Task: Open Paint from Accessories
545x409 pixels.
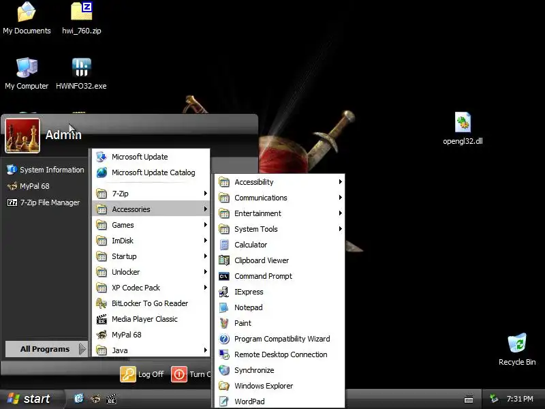Action: (280, 323)
